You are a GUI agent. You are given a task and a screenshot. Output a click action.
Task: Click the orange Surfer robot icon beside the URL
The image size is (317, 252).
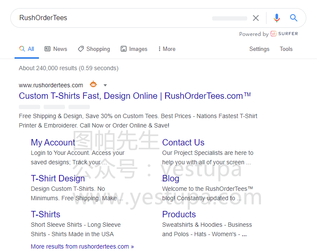tap(93, 84)
